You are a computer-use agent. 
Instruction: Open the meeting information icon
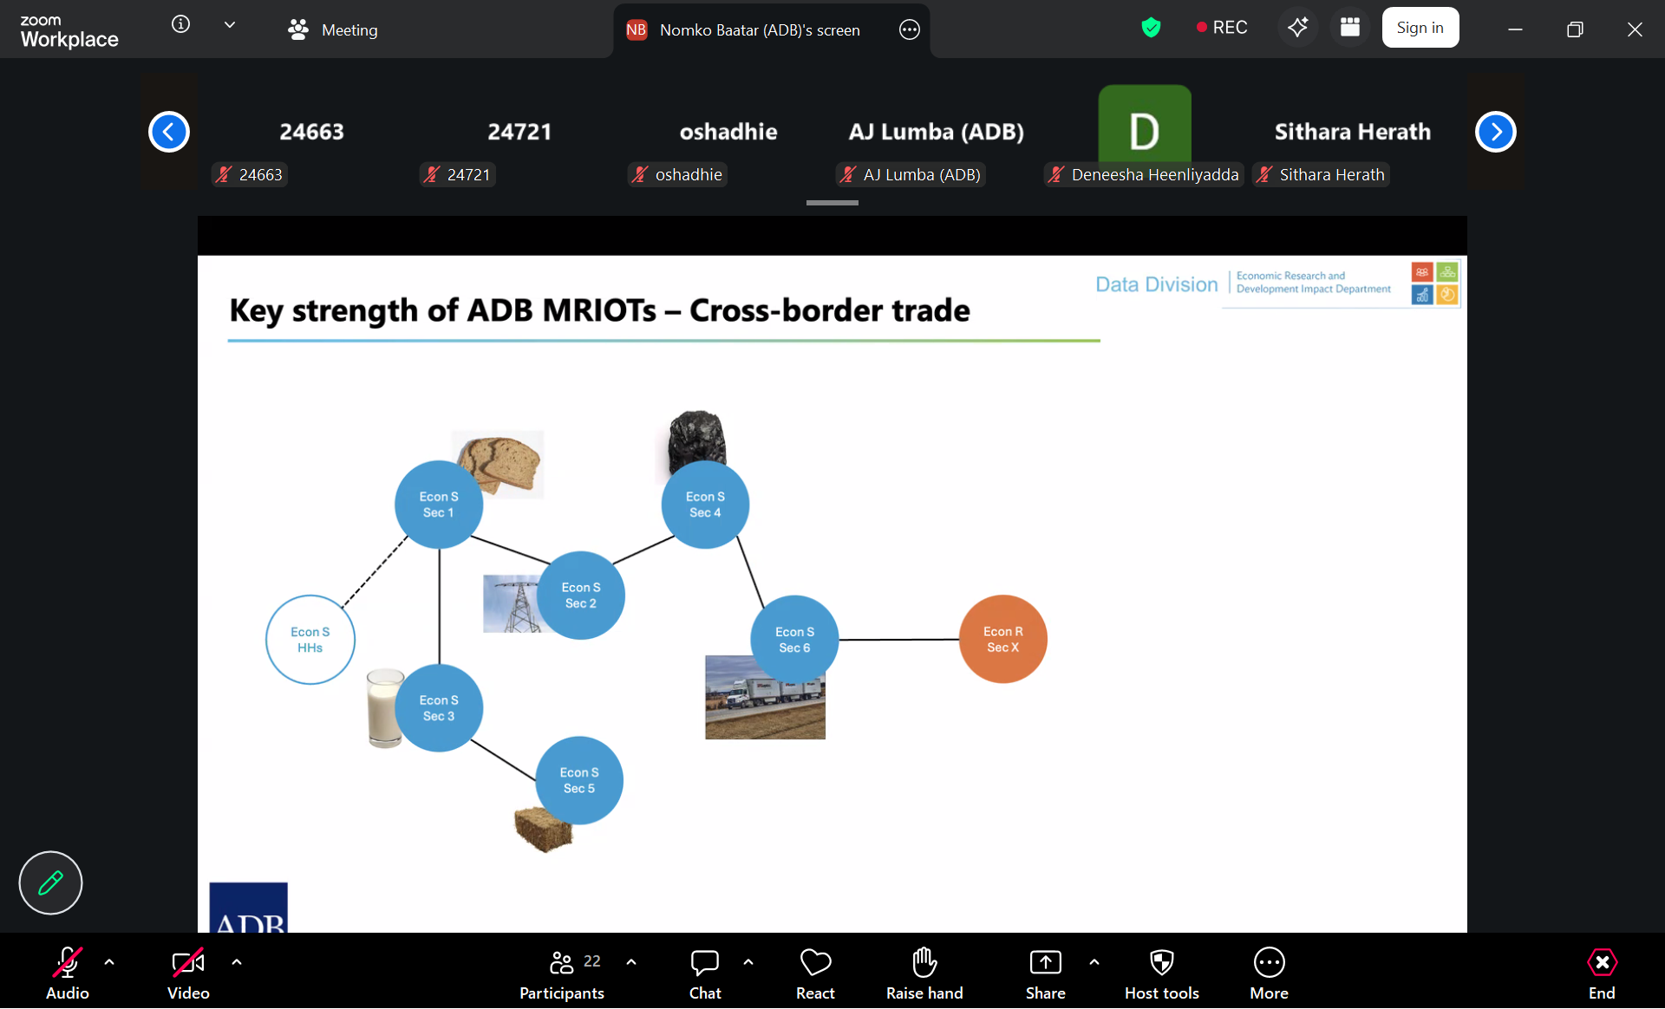click(180, 25)
